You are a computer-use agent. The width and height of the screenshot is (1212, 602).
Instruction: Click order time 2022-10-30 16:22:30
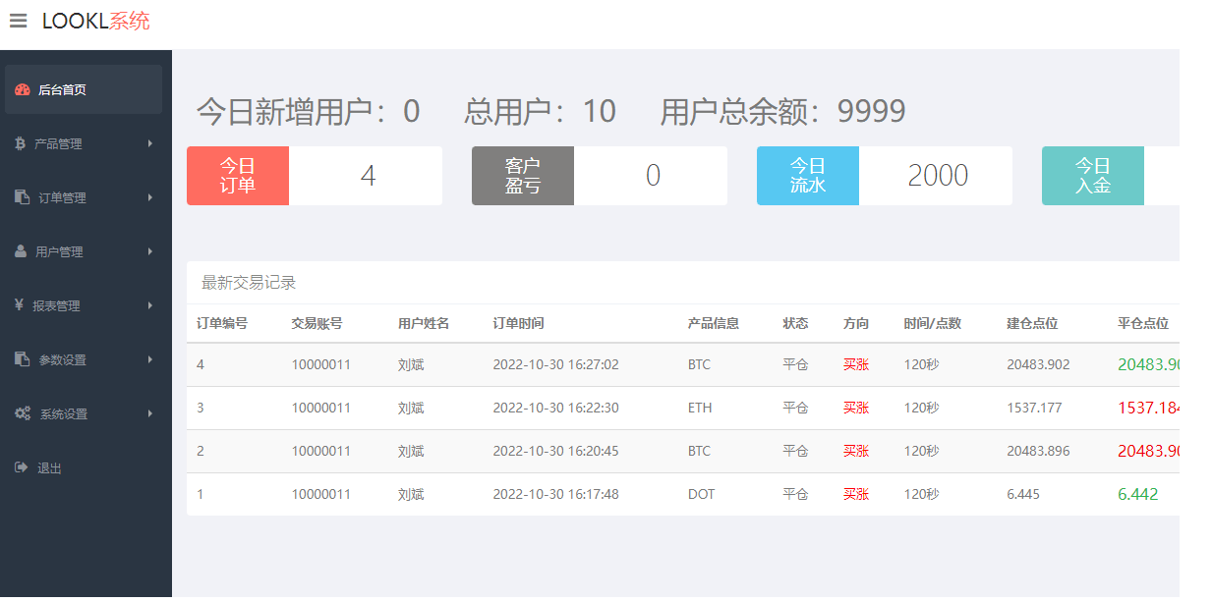[x=555, y=408]
